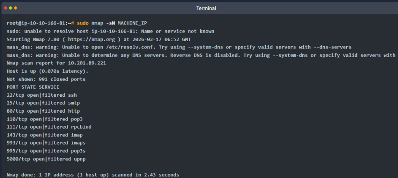Click the 995/tcp pop3s port line

coord(46,151)
